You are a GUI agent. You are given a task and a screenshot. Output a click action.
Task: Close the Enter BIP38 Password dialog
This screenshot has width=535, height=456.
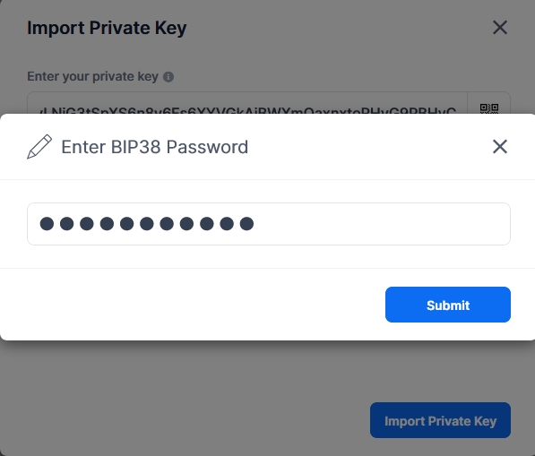click(500, 147)
